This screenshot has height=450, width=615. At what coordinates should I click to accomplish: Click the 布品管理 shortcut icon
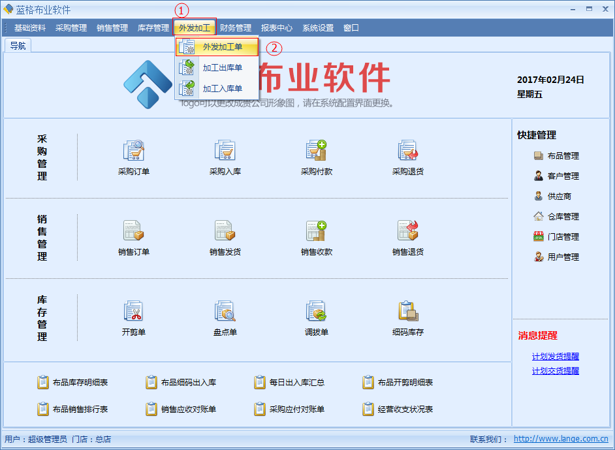[539, 155]
